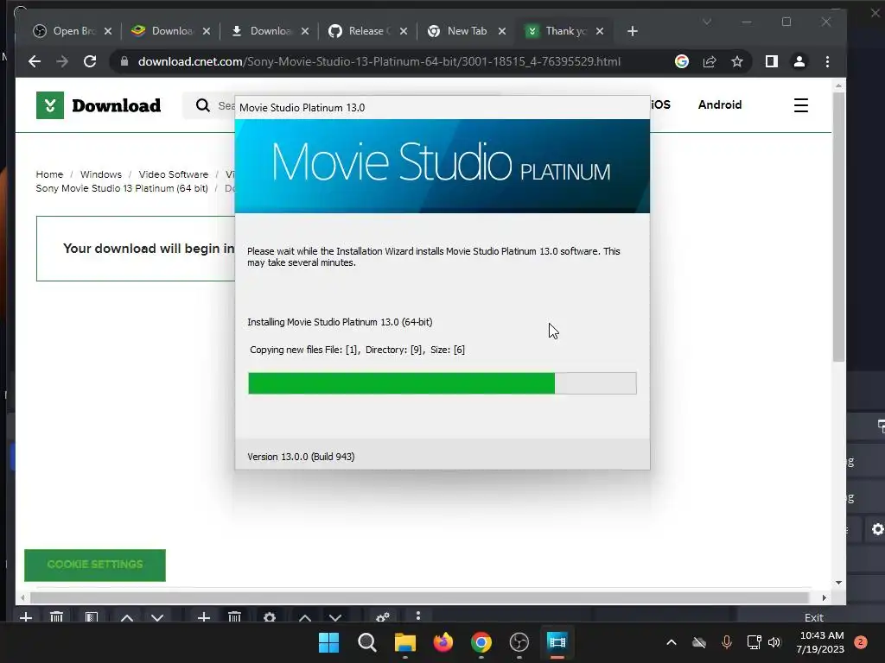Click the OBS add scene plus icon

pyautogui.click(x=25, y=617)
